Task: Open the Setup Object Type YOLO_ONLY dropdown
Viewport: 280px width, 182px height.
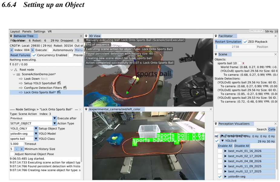Action: click(36, 129)
